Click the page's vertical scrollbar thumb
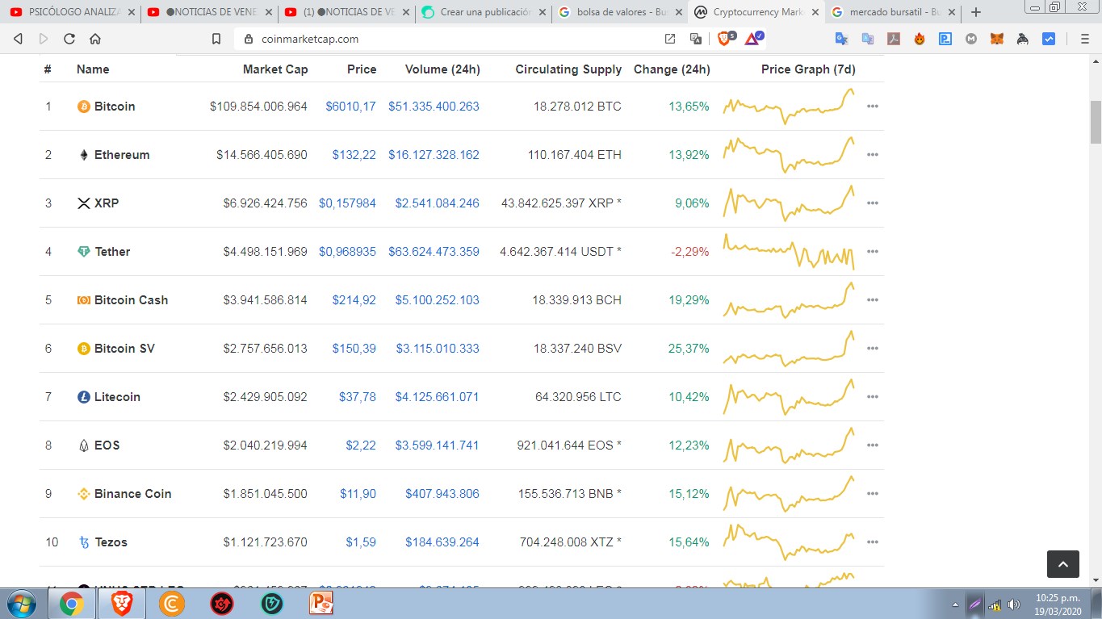The width and height of the screenshot is (1102, 619). coord(1096,123)
